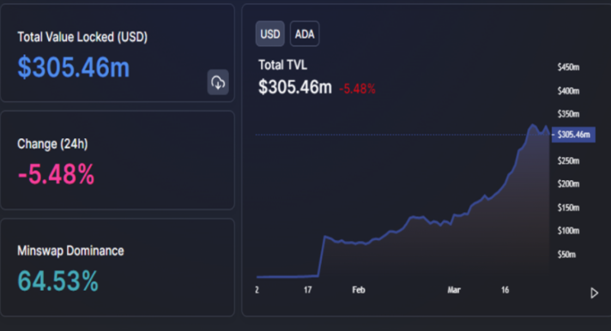Click the Feb date label on the x-axis
This screenshot has height=331, width=611.
(x=359, y=290)
